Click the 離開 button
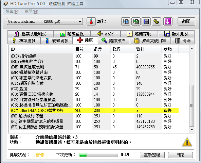This screenshot has width=201, height=163. click(186, 21)
